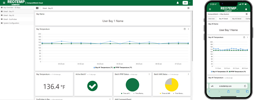This screenshot has height=100, width=256.
Task: Click the REOTEMP Compost logo on desktop
Action: pos(16,3)
